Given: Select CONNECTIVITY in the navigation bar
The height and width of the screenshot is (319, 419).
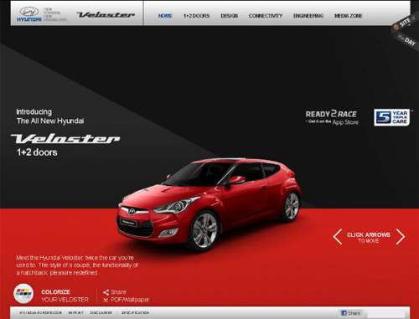Looking at the screenshot, I should point(266,16).
